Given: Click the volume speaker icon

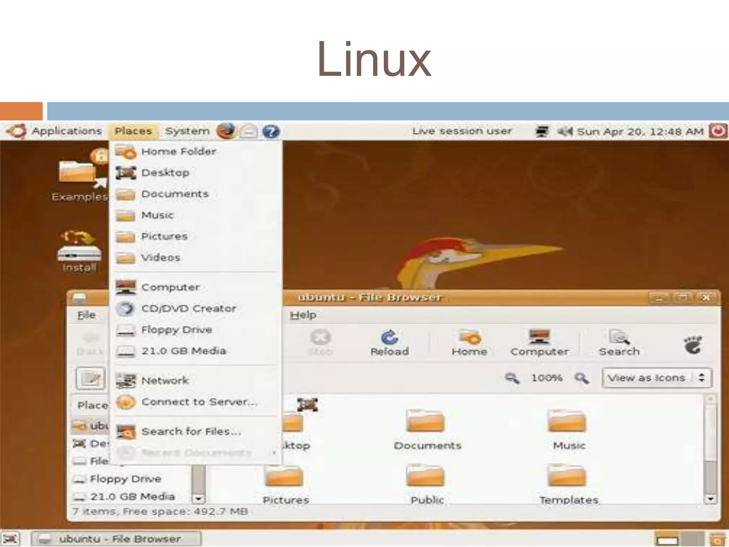Looking at the screenshot, I should pyautogui.click(x=565, y=131).
